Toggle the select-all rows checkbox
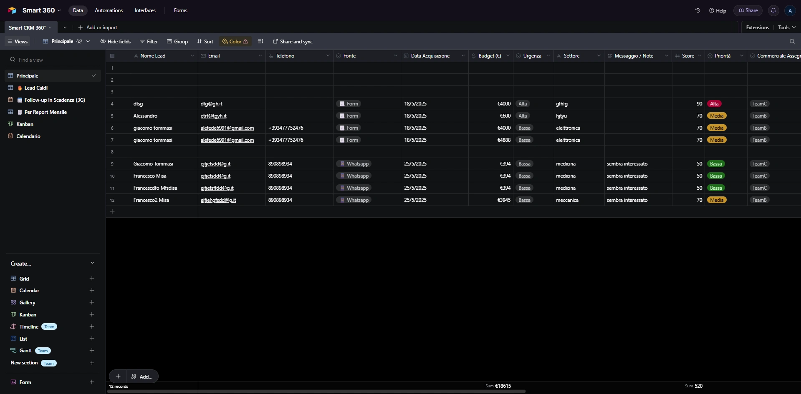 [112, 56]
